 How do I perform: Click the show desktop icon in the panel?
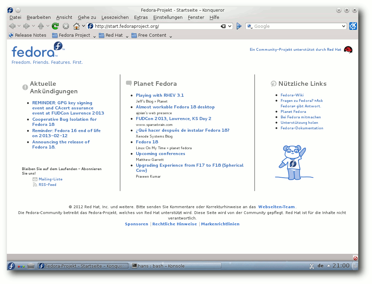pos(31,266)
